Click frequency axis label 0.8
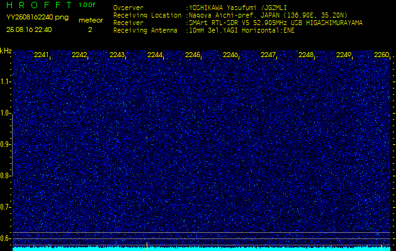 click(x=5, y=176)
